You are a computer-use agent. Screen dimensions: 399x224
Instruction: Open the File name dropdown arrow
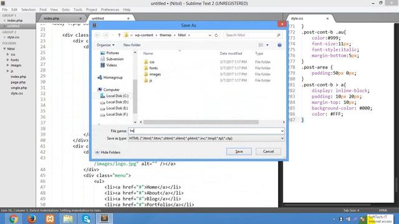282,131
